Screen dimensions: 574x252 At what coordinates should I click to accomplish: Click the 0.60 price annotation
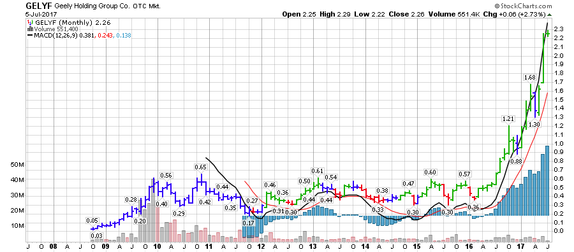[x=430, y=172]
